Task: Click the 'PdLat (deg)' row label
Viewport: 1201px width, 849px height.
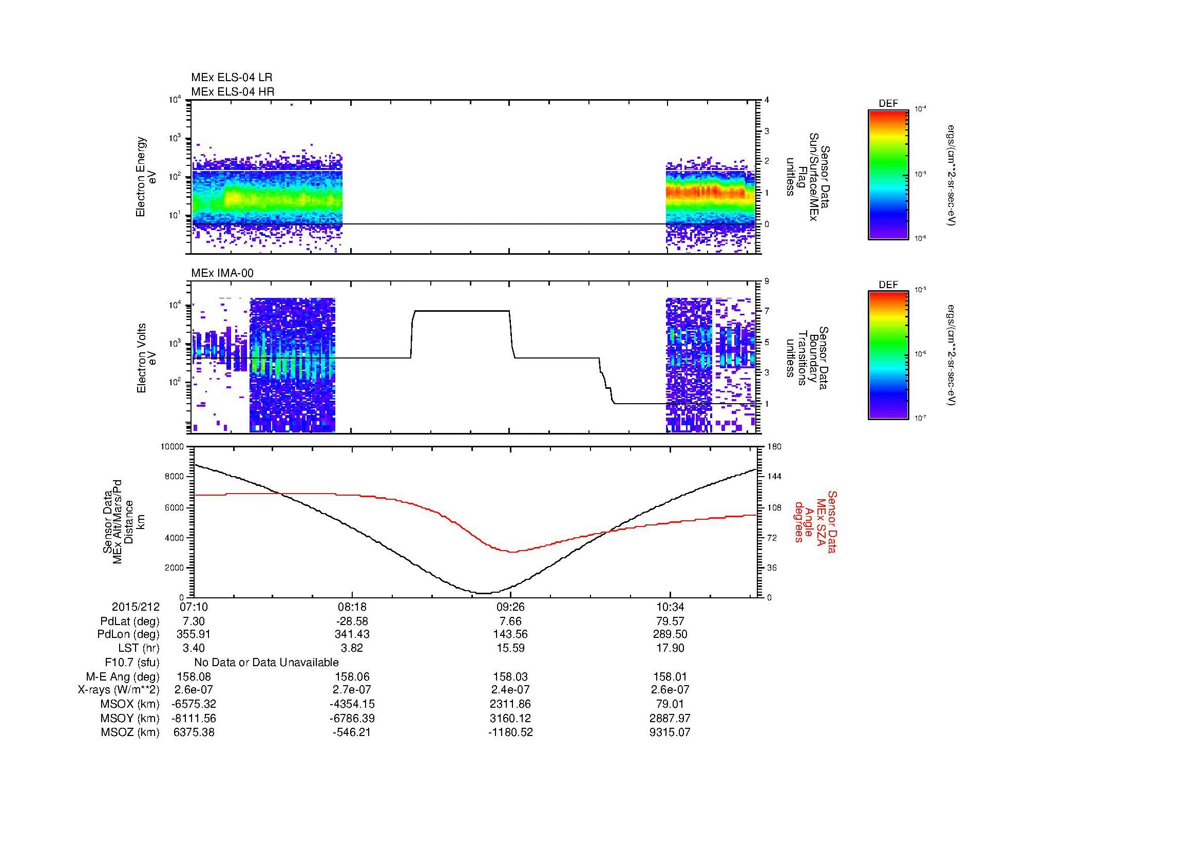Action: point(130,621)
